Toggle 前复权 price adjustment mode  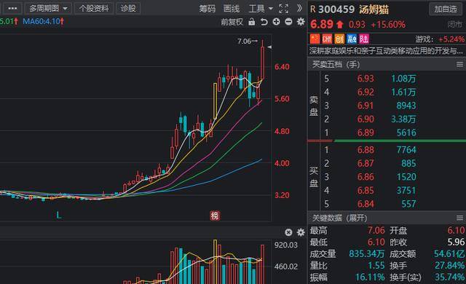click(x=232, y=22)
